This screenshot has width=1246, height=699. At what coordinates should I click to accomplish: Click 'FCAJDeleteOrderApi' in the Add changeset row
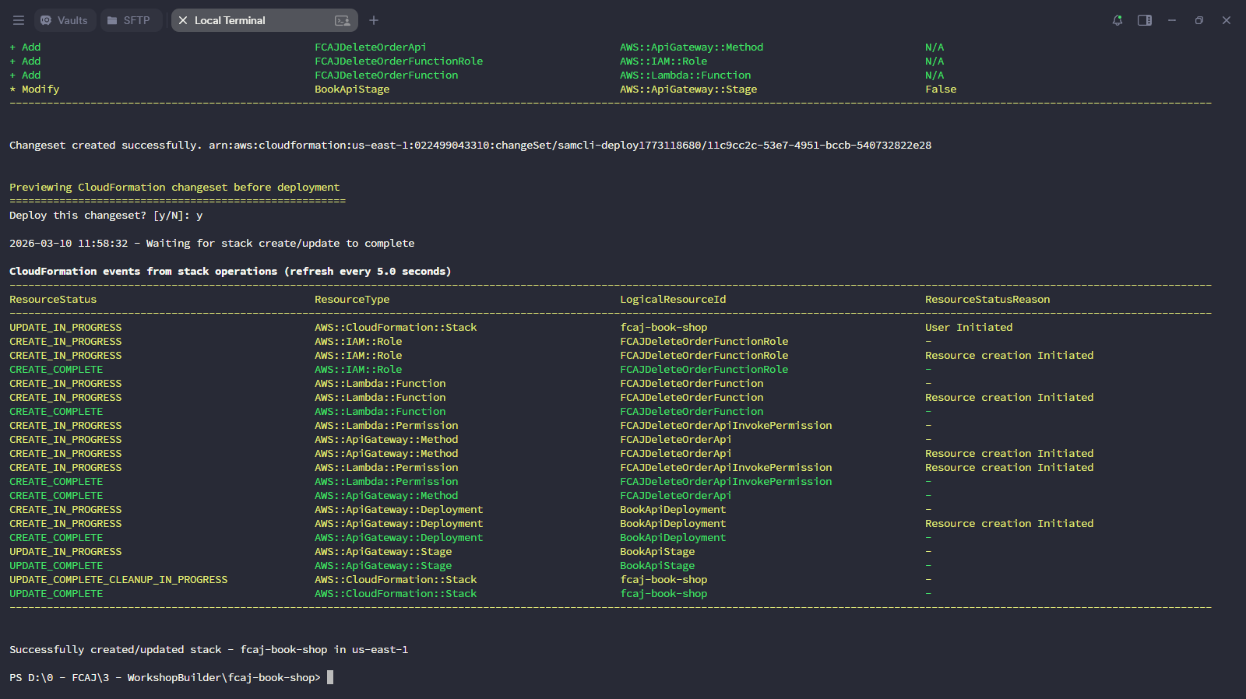[371, 47]
